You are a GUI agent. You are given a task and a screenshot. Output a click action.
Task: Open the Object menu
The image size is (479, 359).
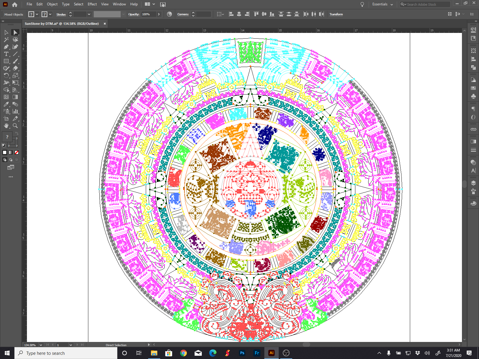pos(52,4)
